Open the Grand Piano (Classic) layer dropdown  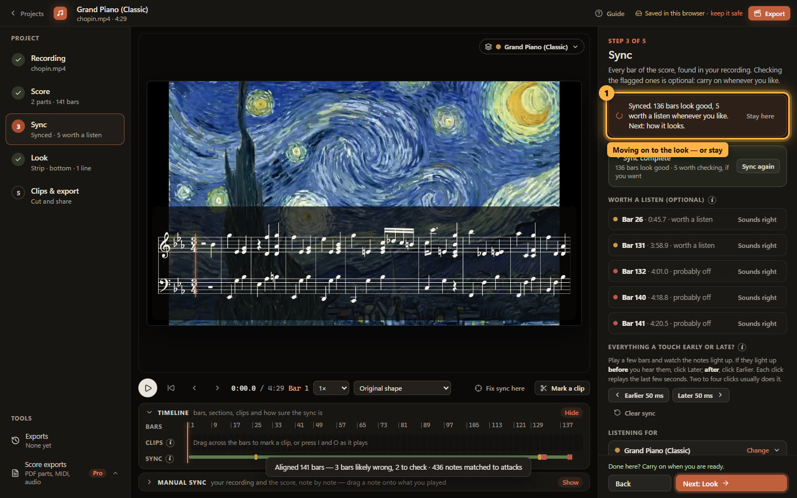tap(531, 47)
